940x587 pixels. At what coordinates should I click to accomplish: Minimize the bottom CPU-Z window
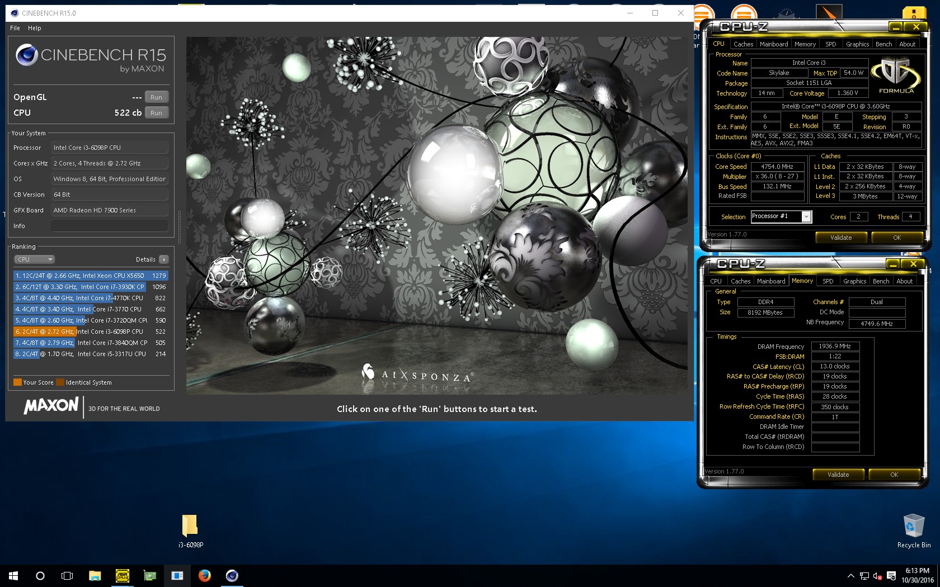(x=893, y=264)
